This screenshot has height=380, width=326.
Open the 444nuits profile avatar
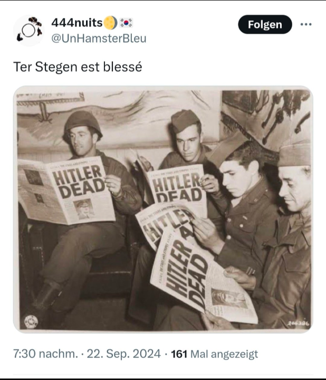pos(29,31)
